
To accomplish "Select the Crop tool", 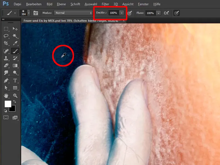I will [6, 43].
